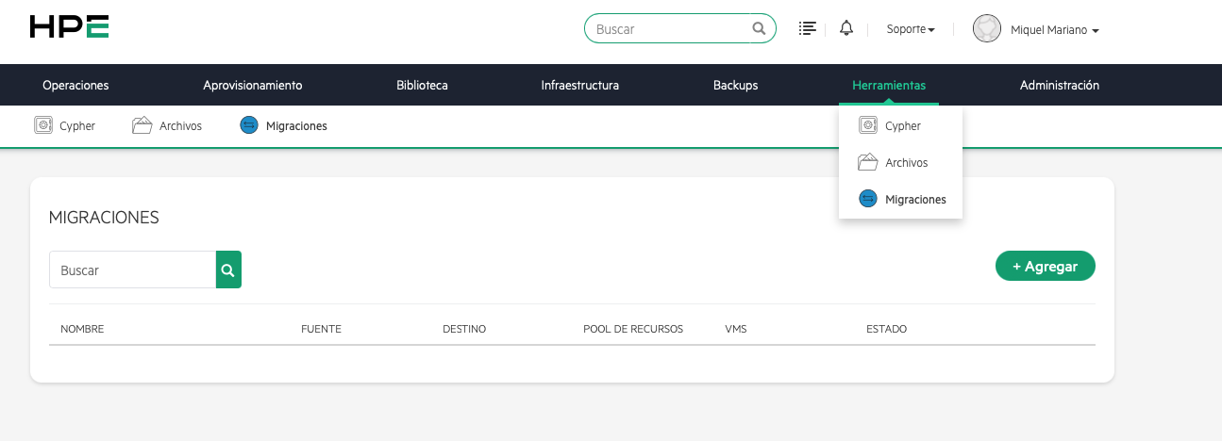Click the Cypher icon in the sub-navigation bar
The height and width of the screenshot is (441, 1222).
point(42,125)
